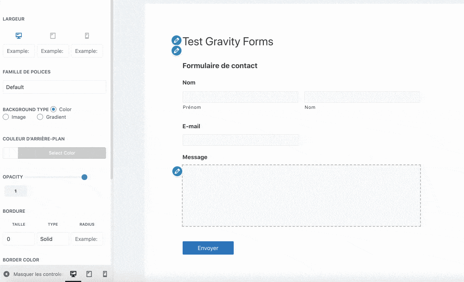Click tablet width Example input field
This screenshot has width=464, height=282.
(x=53, y=51)
